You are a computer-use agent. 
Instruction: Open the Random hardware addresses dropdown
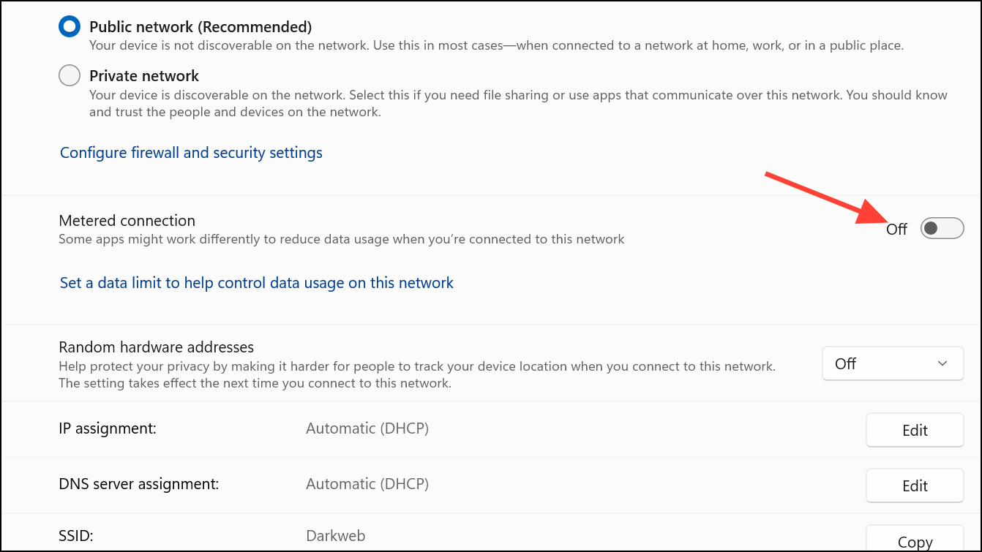click(893, 363)
